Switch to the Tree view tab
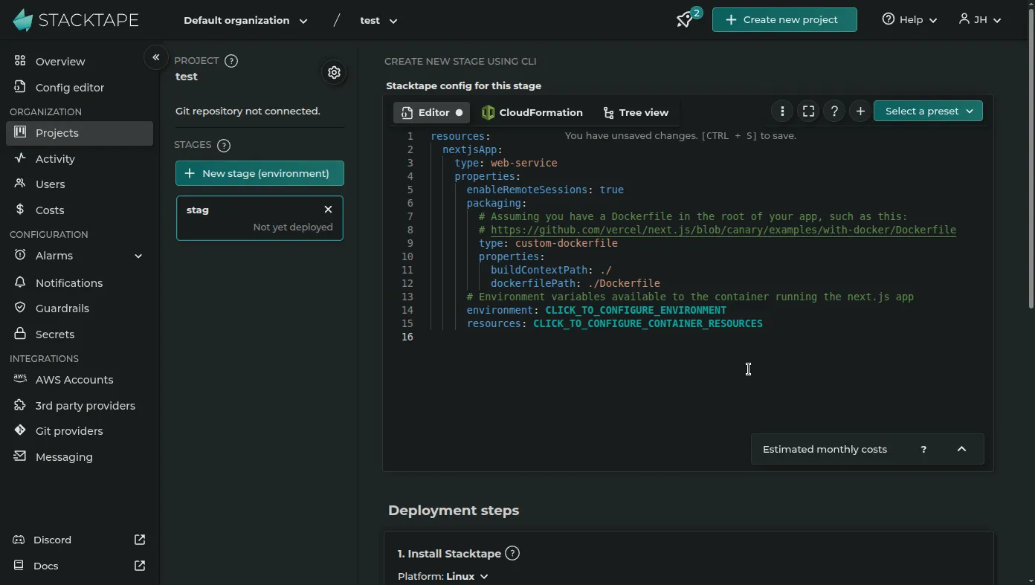This screenshot has height=585, width=1035. pos(636,112)
